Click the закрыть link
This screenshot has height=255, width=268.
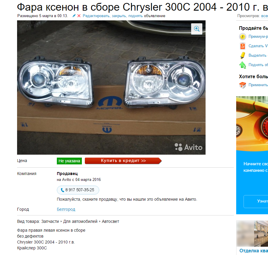(x=119, y=16)
